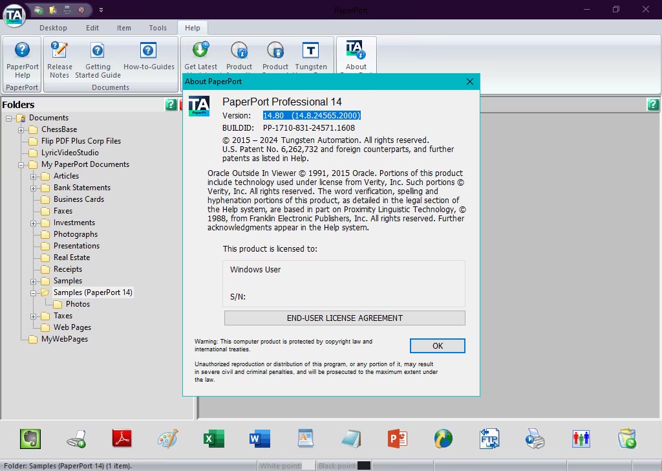Collapse the Samples (PaperPort 14) folder
This screenshot has height=471, width=662.
pos(34,292)
